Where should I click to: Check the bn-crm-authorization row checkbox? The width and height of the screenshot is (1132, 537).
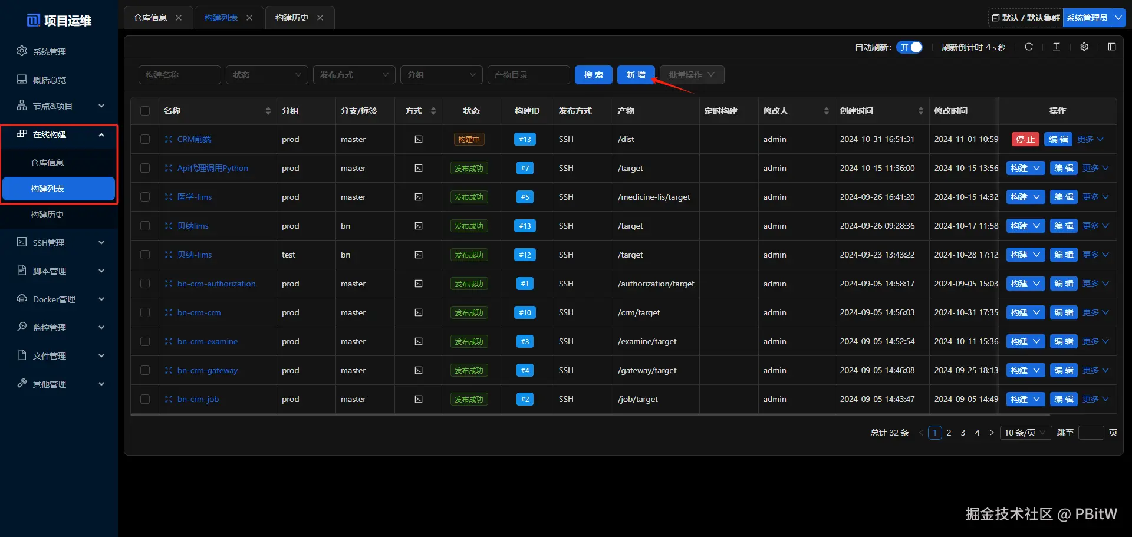point(145,284)
